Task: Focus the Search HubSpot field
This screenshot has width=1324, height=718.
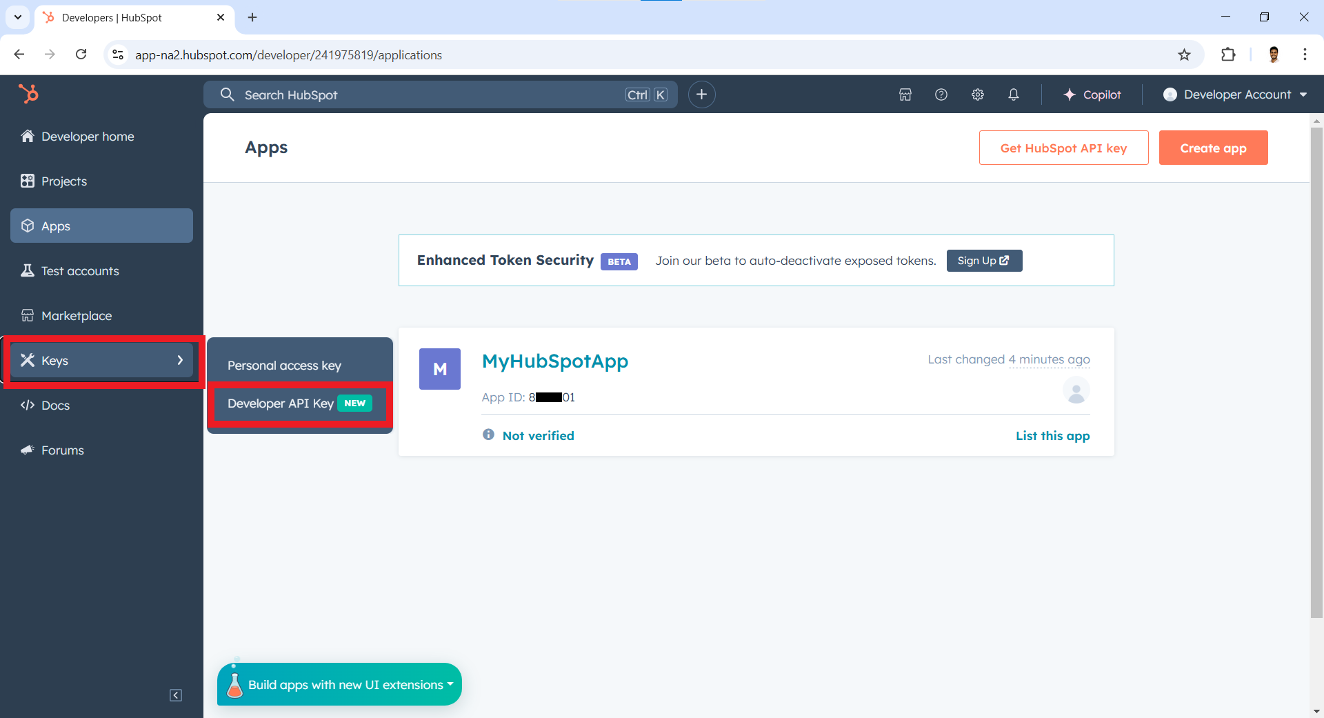Action: tap(440, 94)
